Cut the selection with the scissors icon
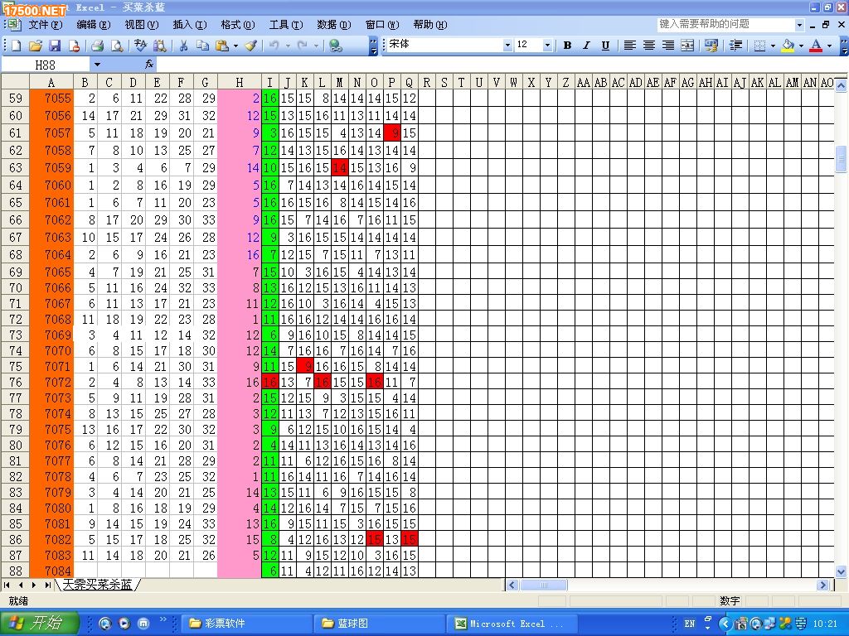Viewport: 849px width, 636px height. (183, 46)
